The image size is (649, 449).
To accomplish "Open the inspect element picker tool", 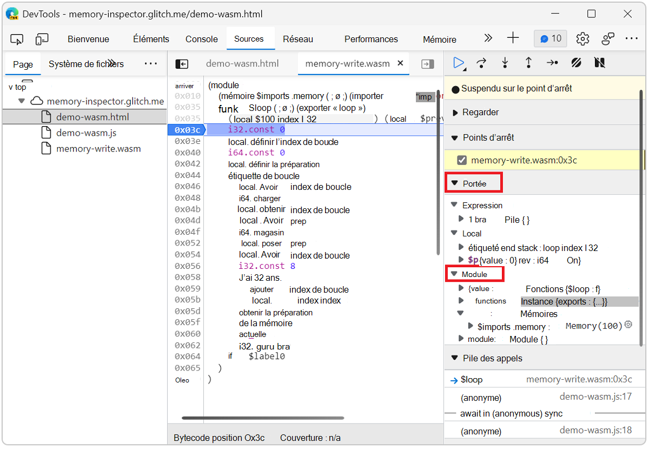I will [x=17, y=39].
